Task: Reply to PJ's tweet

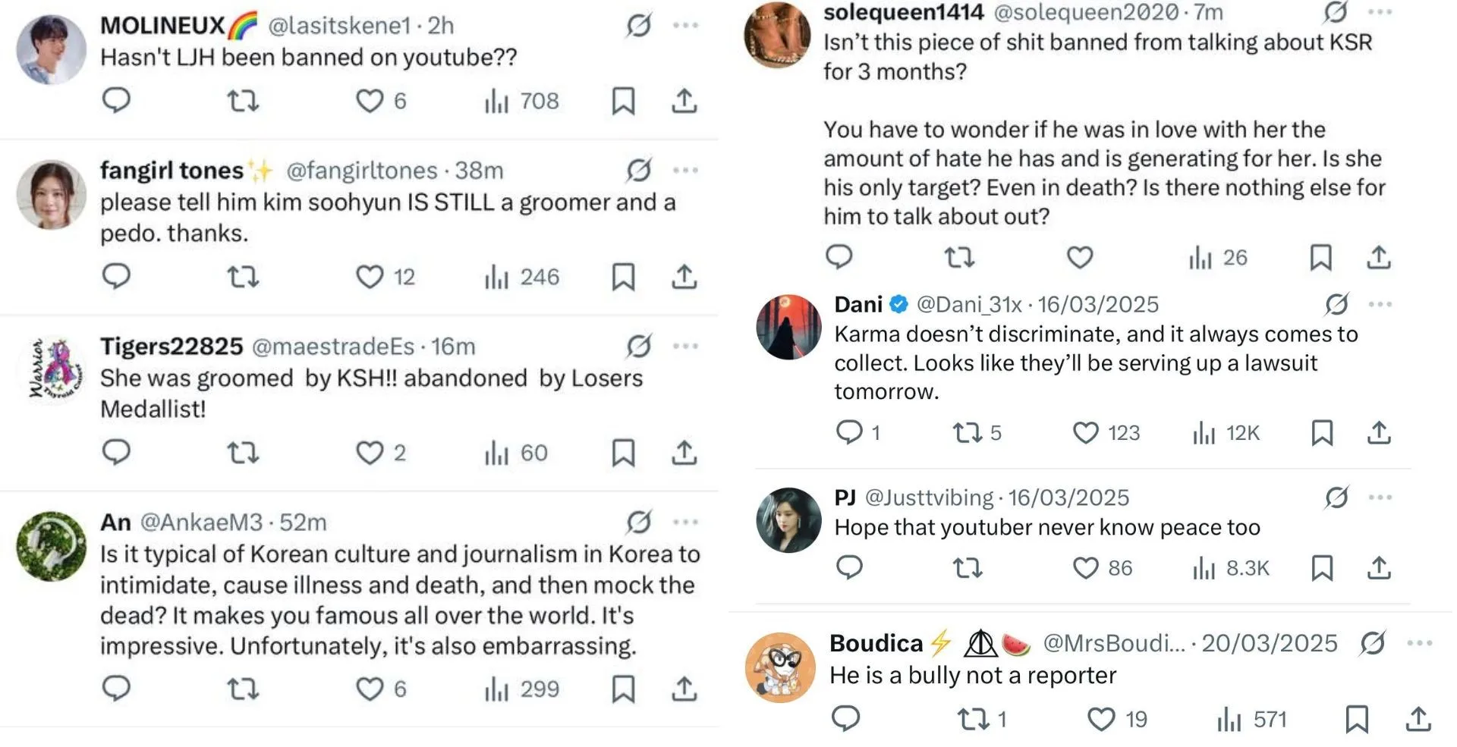Action: pos(849,567)
